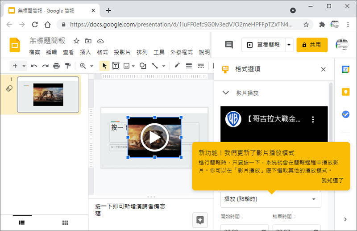Redo the last action
This screenshot has width=357, height=231.
[x=45, y=66]
